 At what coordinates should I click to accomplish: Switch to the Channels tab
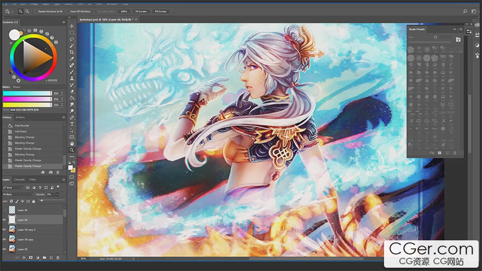(x=19, y=180)
